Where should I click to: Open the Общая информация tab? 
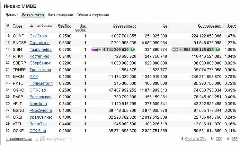93,15
